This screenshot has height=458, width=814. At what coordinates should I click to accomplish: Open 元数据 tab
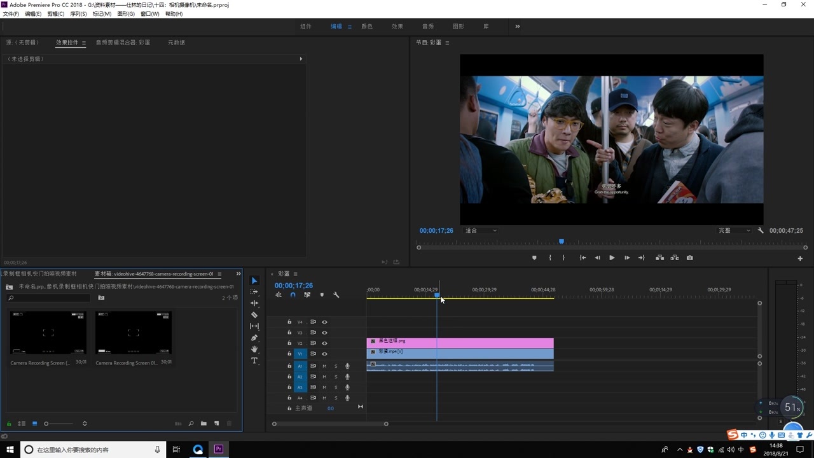176,43
